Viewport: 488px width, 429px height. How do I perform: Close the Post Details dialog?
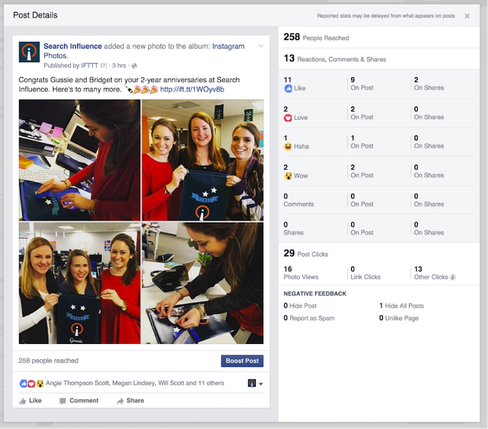coord(467,16)
